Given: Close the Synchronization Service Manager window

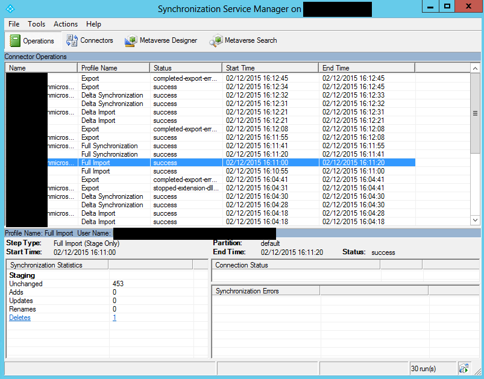Looking at the screenshot, I should pyautogui.click(x=468, y=7).
